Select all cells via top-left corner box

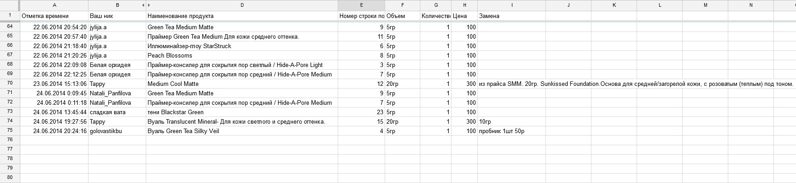click(10, 5)
